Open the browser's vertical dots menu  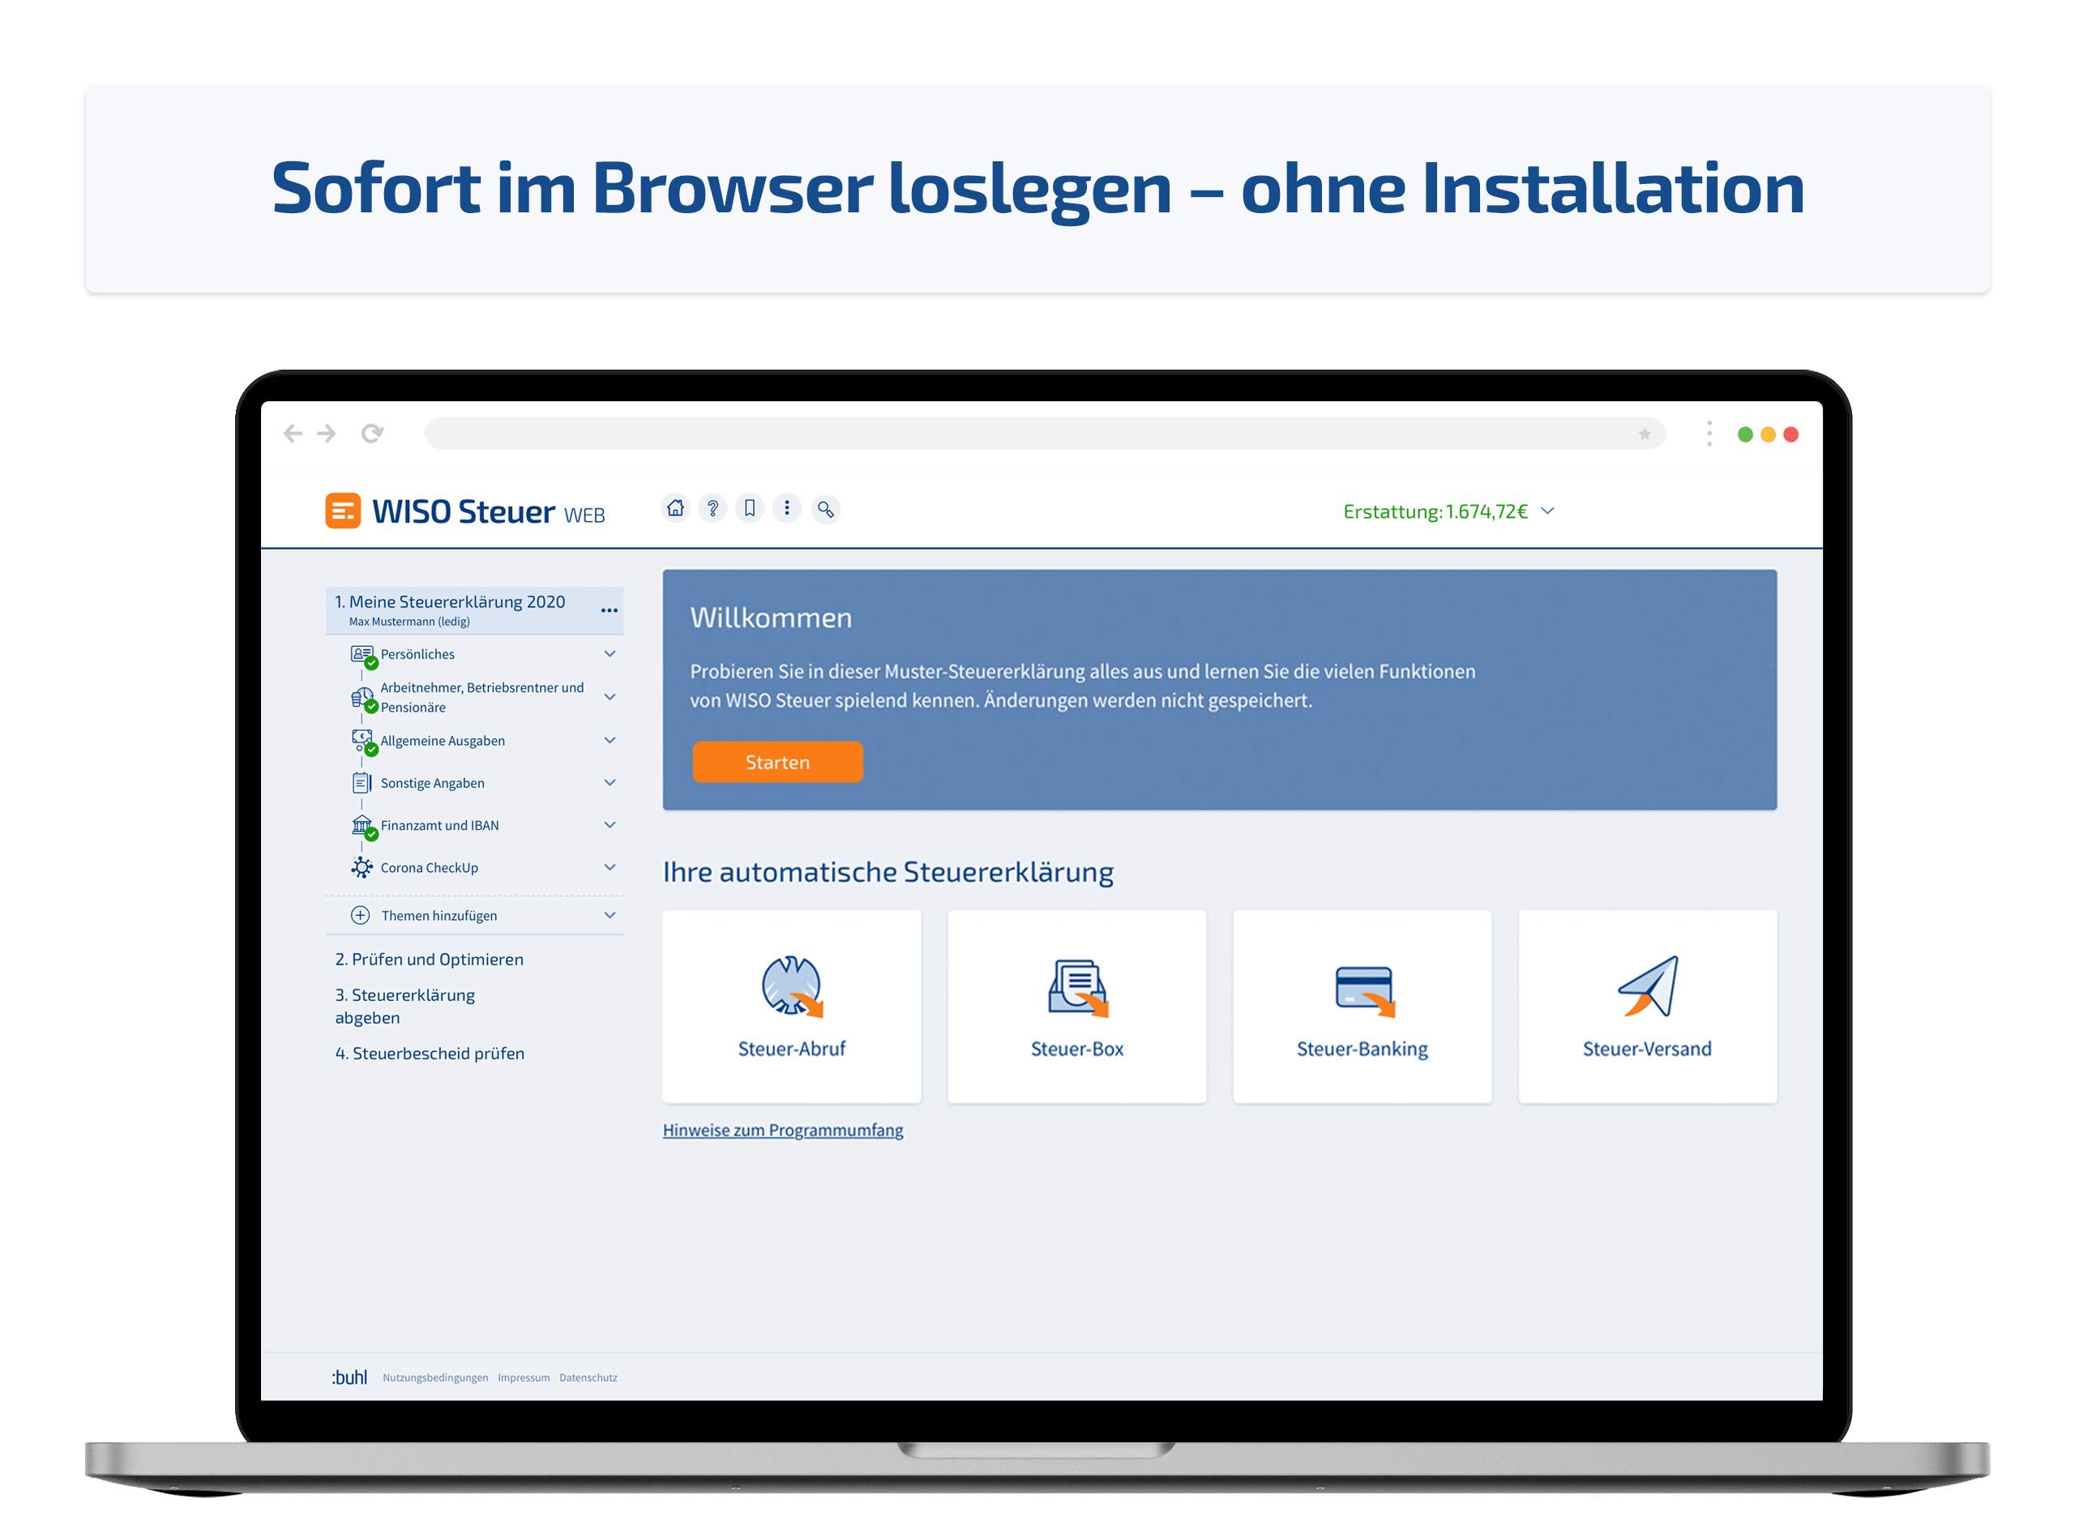pyautogui.click(x=1709, y=434)
